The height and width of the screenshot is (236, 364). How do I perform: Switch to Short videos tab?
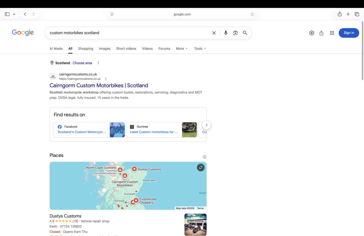[x=126, y=48]
